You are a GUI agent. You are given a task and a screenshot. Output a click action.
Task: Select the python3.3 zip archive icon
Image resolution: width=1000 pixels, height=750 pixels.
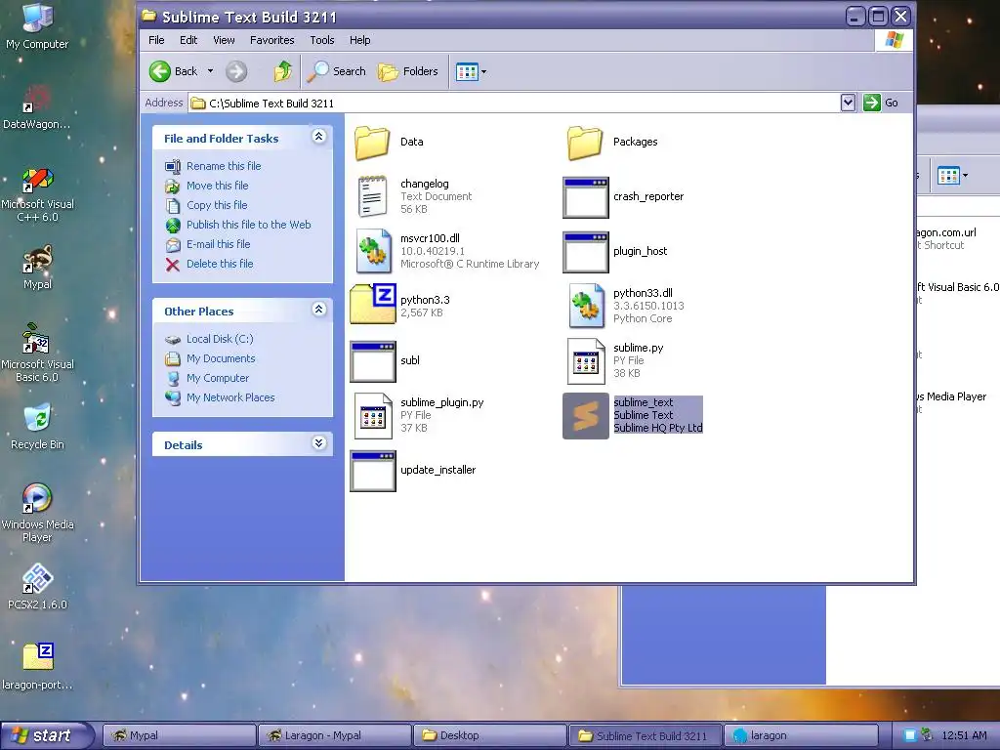pyautogui.click(x=373, y=304)
